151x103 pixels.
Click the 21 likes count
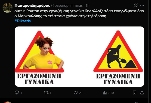click(81, 93)
